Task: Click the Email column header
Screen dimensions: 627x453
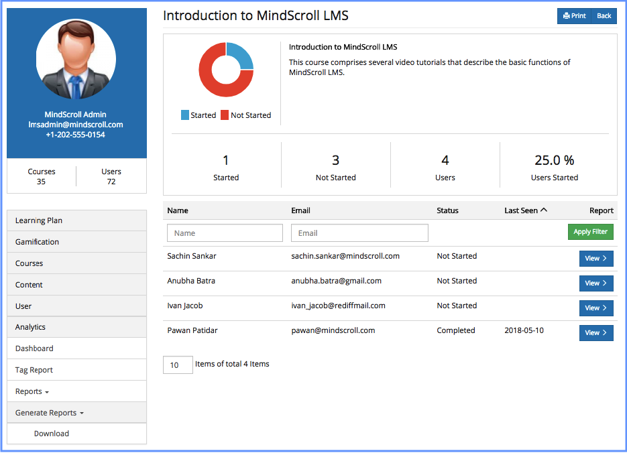Action: click(x=300, y=210)
